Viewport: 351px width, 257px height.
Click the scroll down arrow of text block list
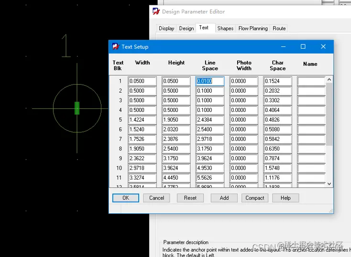(x=329, y=184)
